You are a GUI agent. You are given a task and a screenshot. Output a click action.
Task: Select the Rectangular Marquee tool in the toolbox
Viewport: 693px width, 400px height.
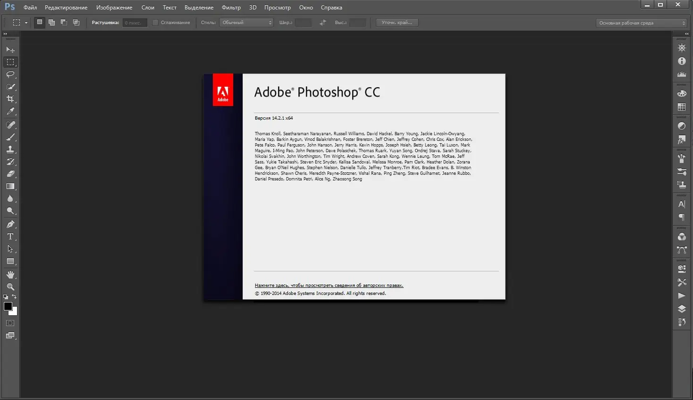point(10,62)
